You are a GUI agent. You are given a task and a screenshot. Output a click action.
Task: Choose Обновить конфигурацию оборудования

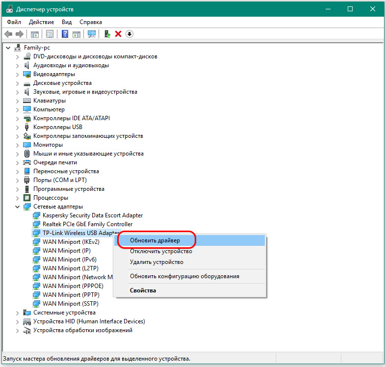point(190,276)
